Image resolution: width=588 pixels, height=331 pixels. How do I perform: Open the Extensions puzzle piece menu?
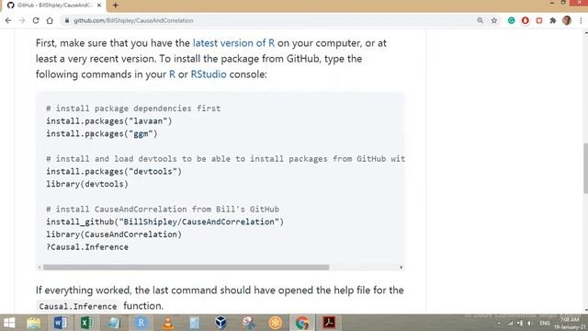553,20
